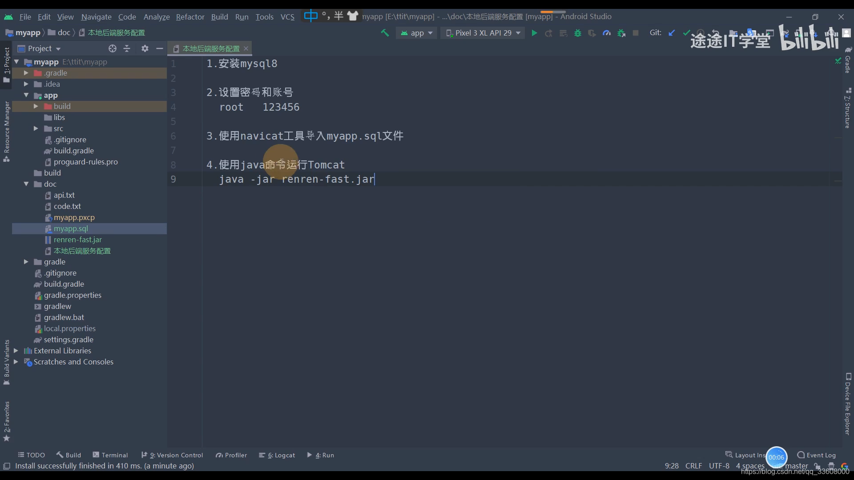The width and height of the screenshot is (854, 480).
Task: Open the 4: Run tool window
Action: (320, 455)
